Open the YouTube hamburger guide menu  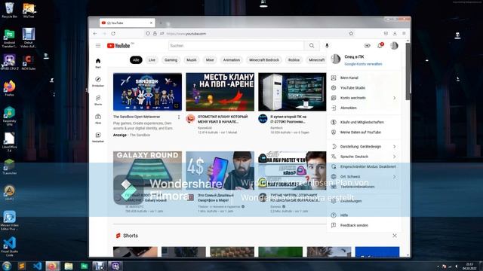(98, 45)
